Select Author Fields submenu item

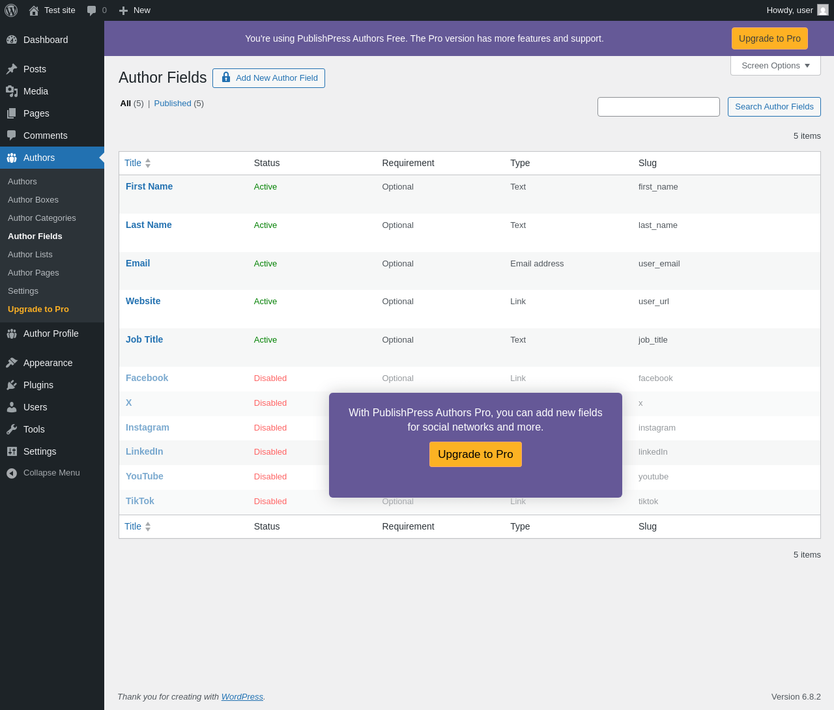[x=35, y=236]
